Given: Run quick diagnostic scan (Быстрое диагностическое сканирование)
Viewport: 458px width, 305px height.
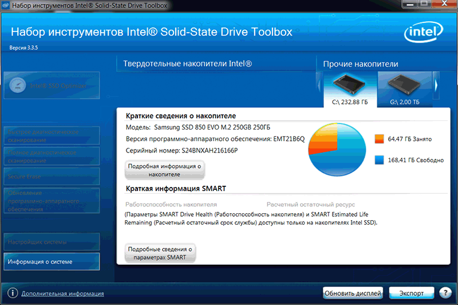Looking at the screenshot, I should 52,136.
